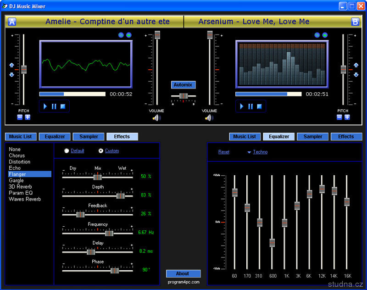The height and width of the screenshot is (290, 367).
Task: Stop deck B playback
Action: pos(259,106)
